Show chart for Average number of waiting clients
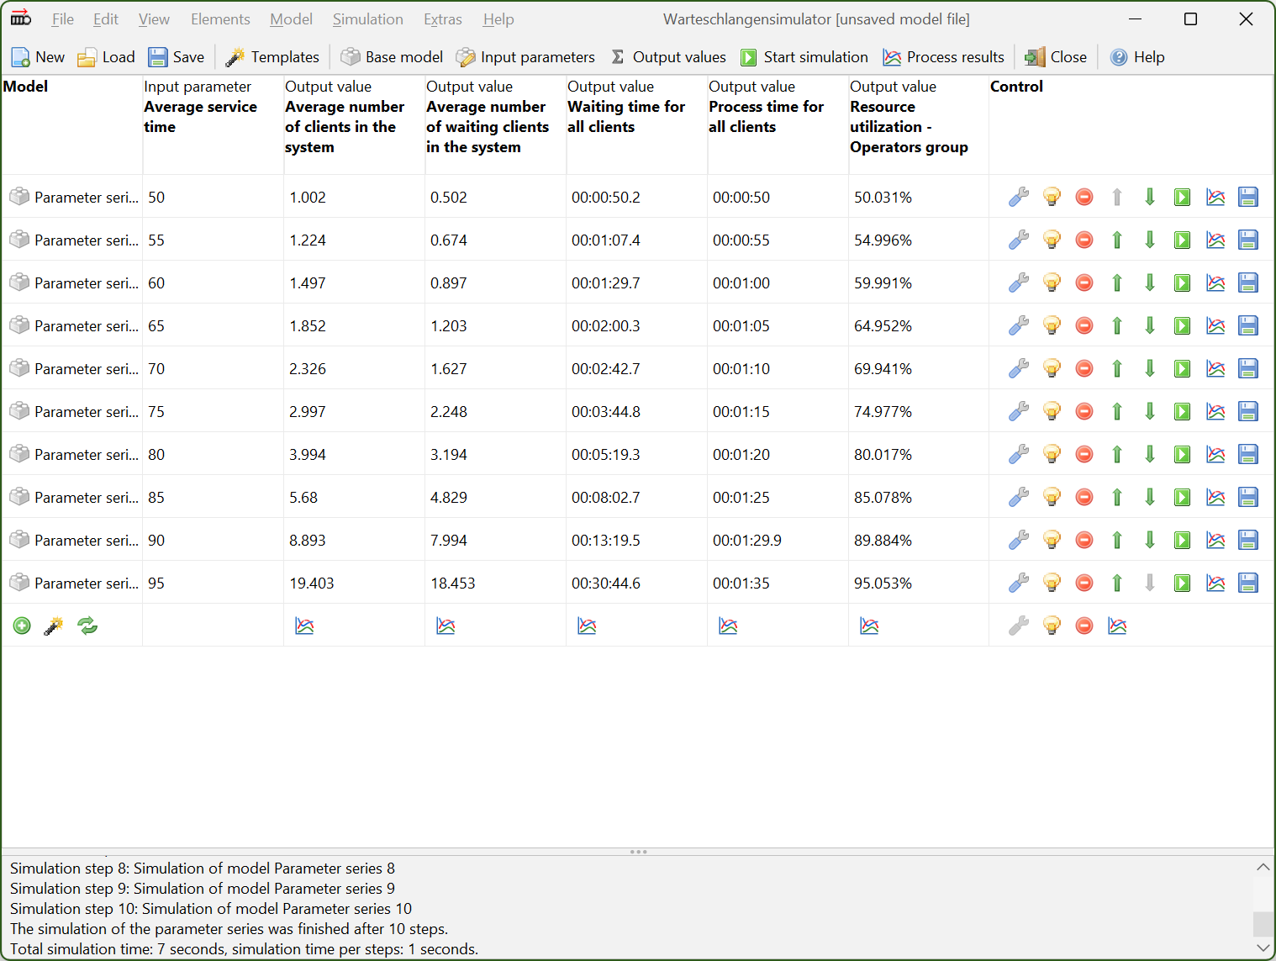This screenshot has width=1276, height=961. coord(446,626)
